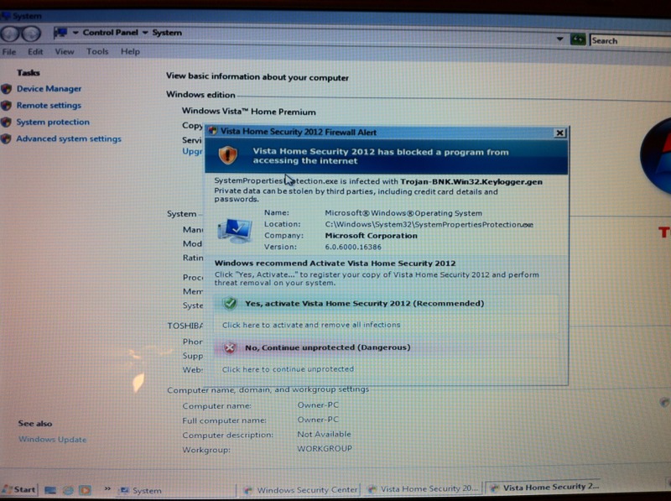The width and height of the screenshot is (671, 501).
Task: Click the orange warning shield icon
Action: (228, 155)
